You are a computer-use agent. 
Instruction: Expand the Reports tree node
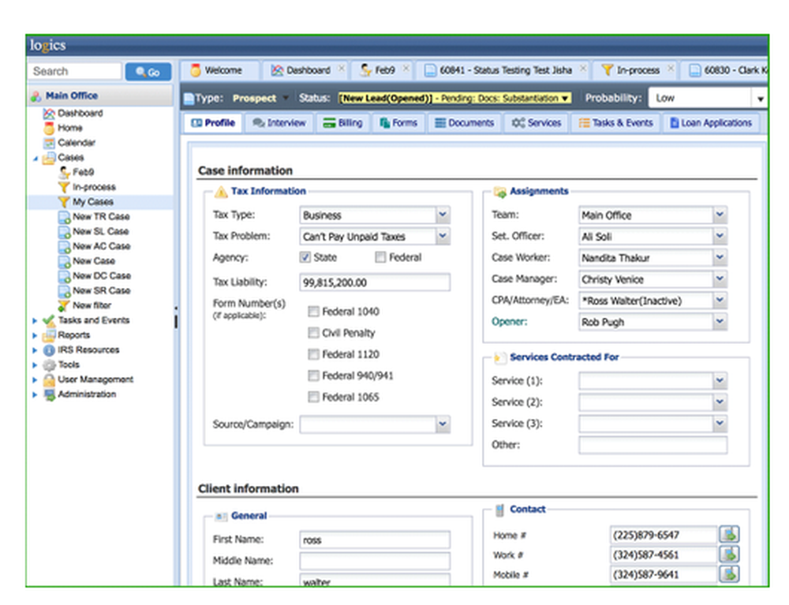tap(35, 335)
